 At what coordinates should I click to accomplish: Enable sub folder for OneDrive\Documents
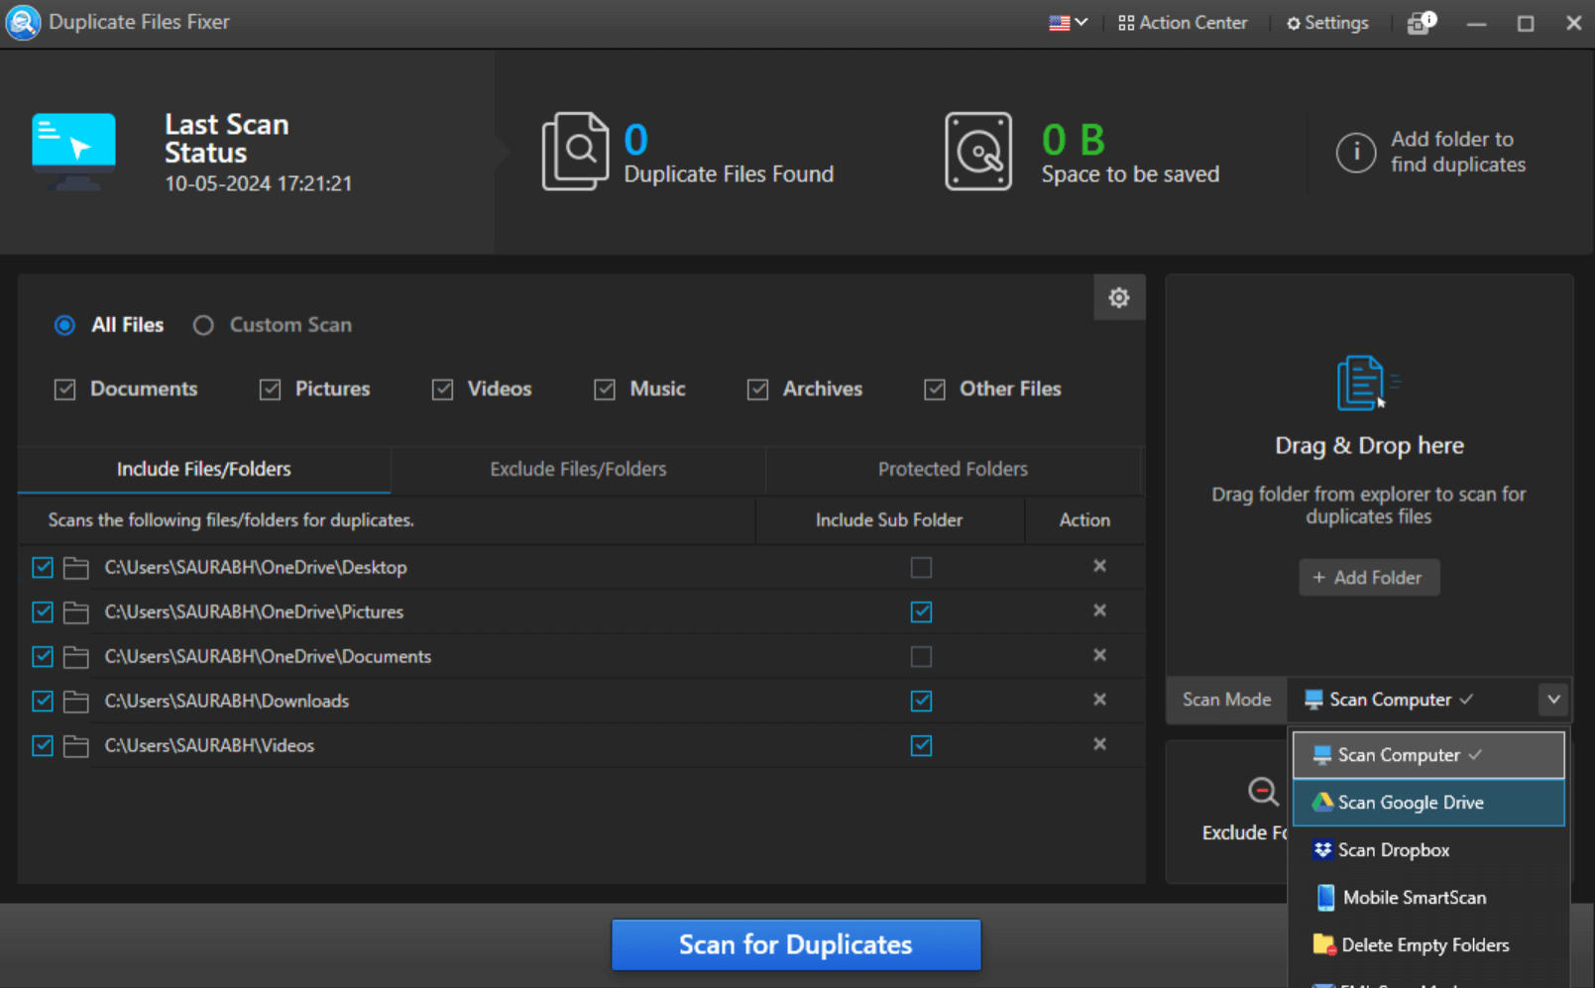921,656
